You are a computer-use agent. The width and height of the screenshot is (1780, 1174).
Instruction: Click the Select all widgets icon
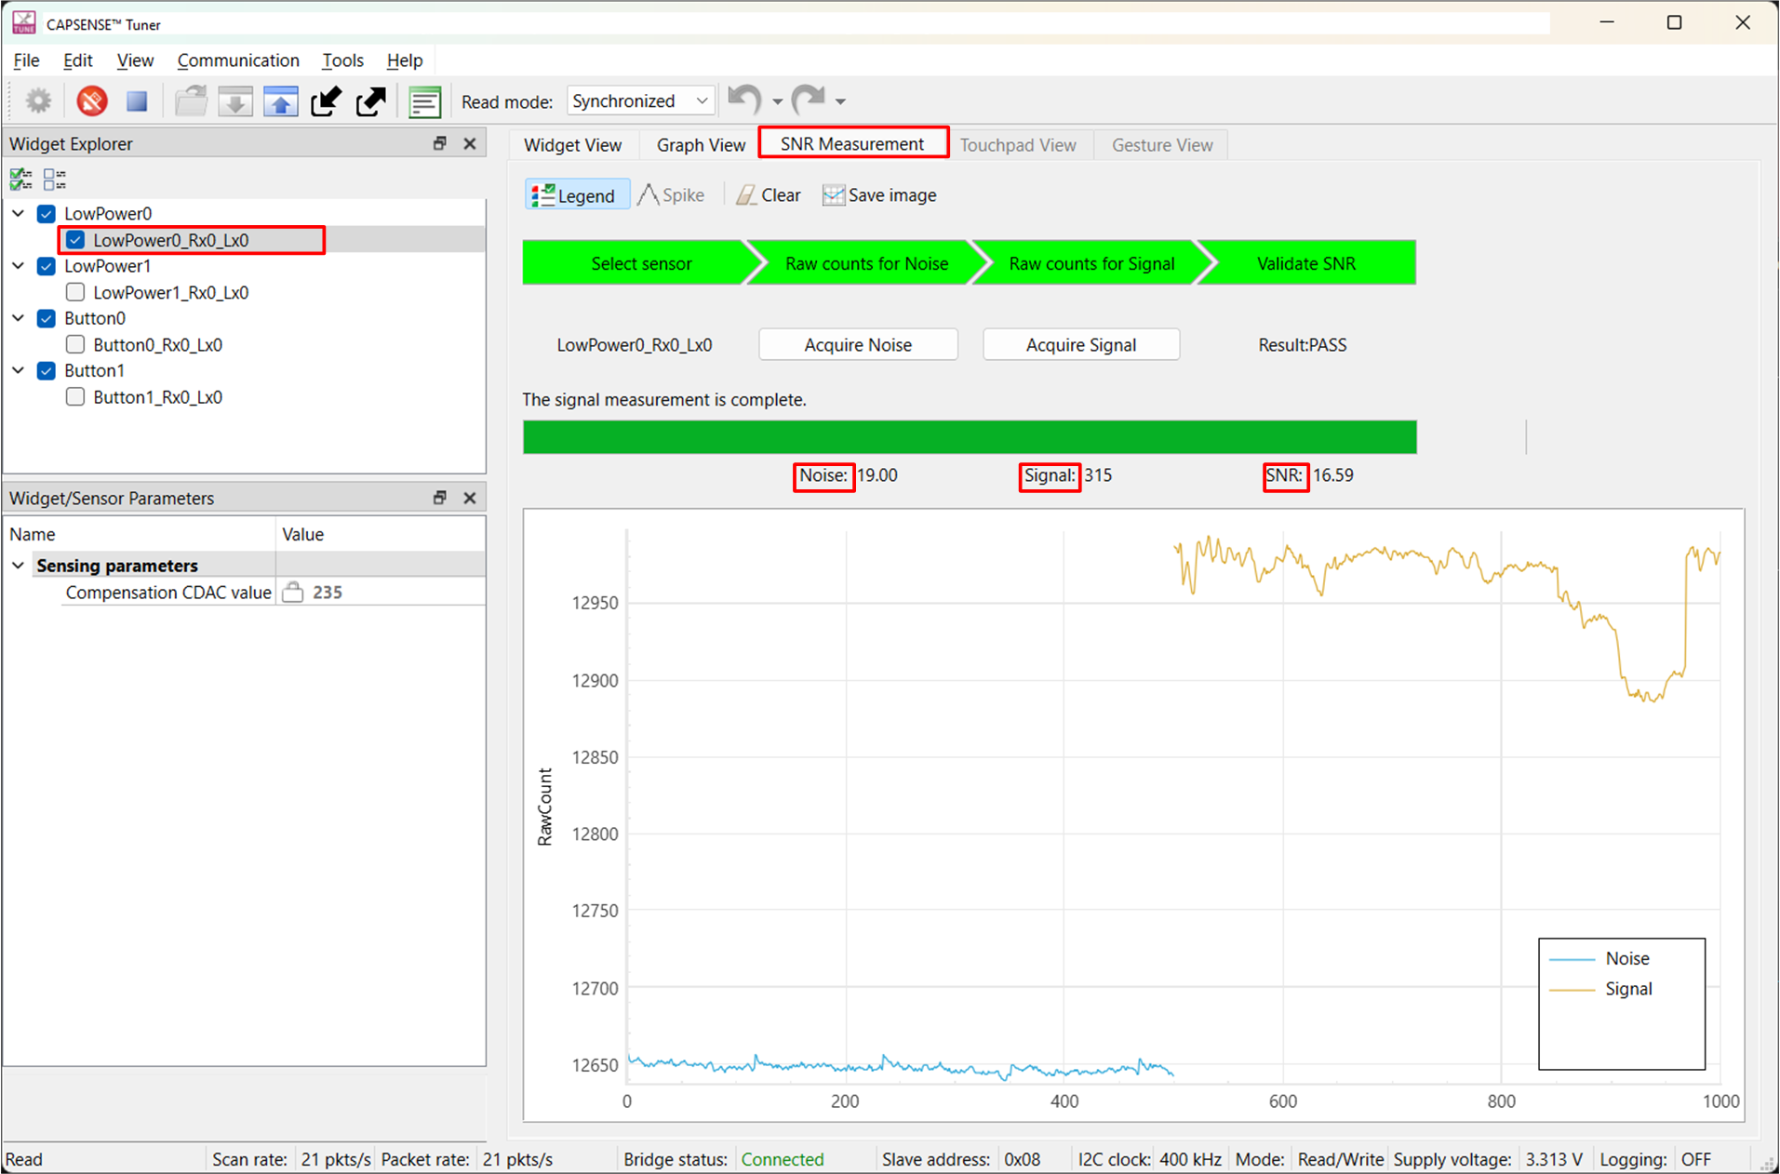click(20, 179)
